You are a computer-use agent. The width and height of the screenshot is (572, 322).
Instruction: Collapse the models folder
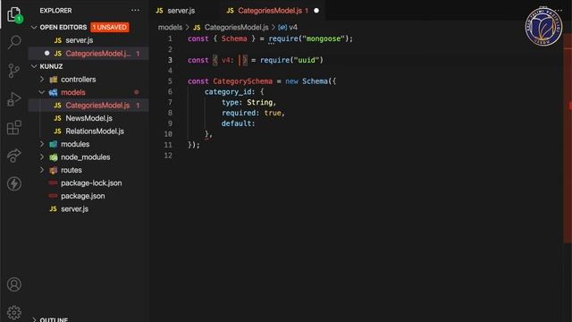click(42, 92)
